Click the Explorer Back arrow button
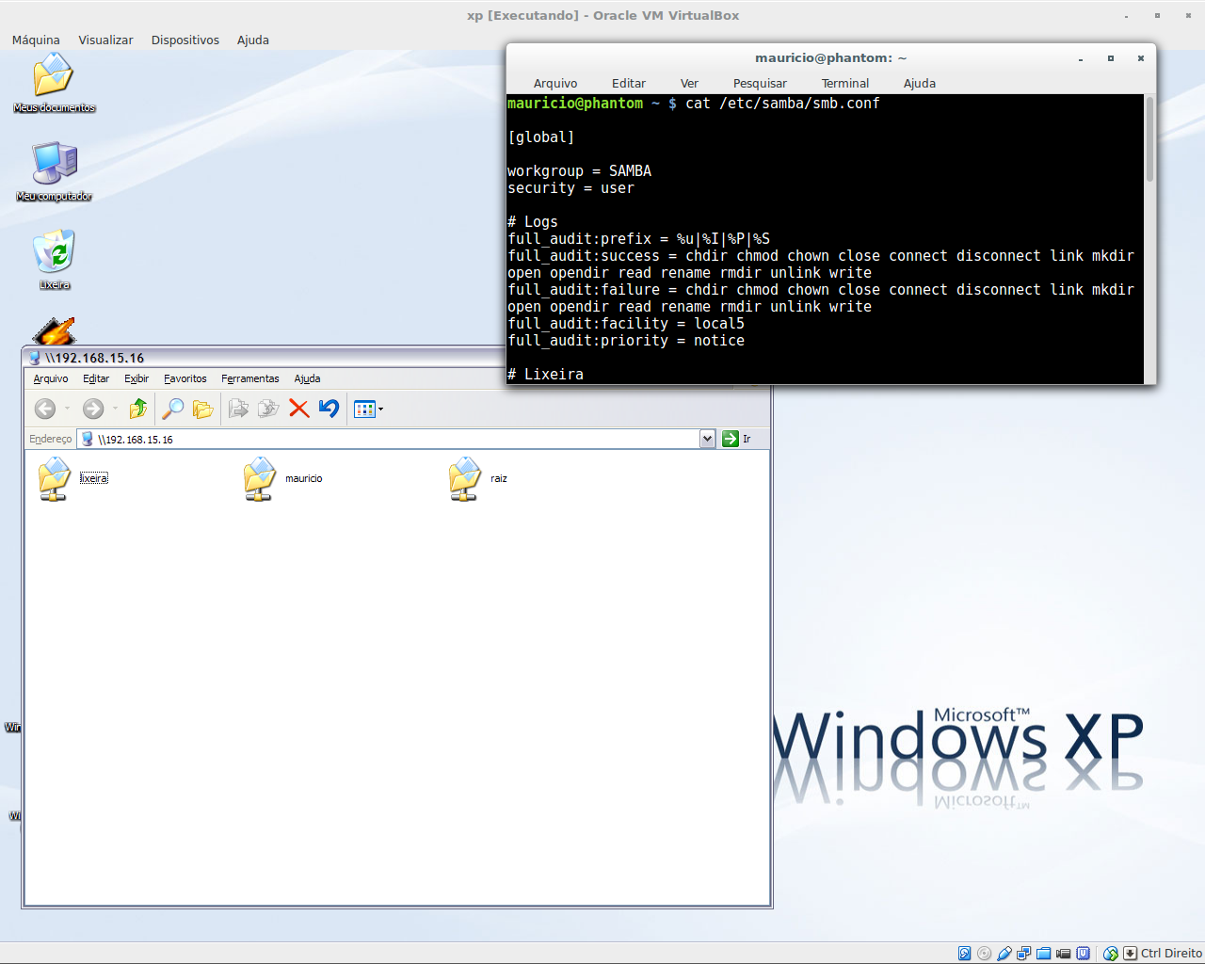 (44, 409)
